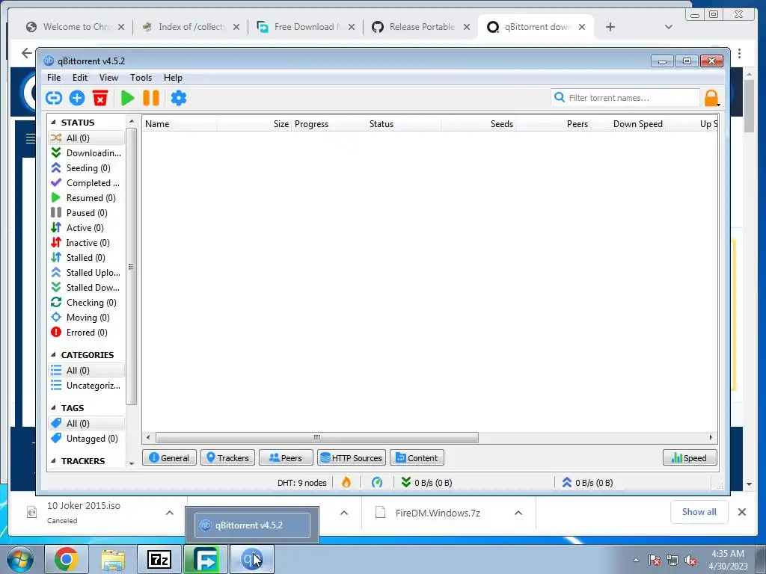Screen dimensions: 766x574
Task: Click orange Pause torrents icon
Action: [151, 98]
